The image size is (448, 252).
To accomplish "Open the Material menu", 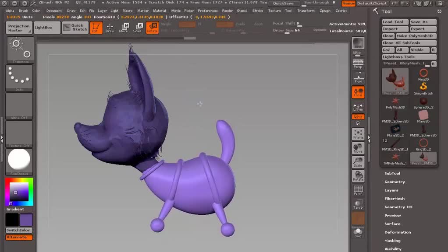I will tap(160, 11).
